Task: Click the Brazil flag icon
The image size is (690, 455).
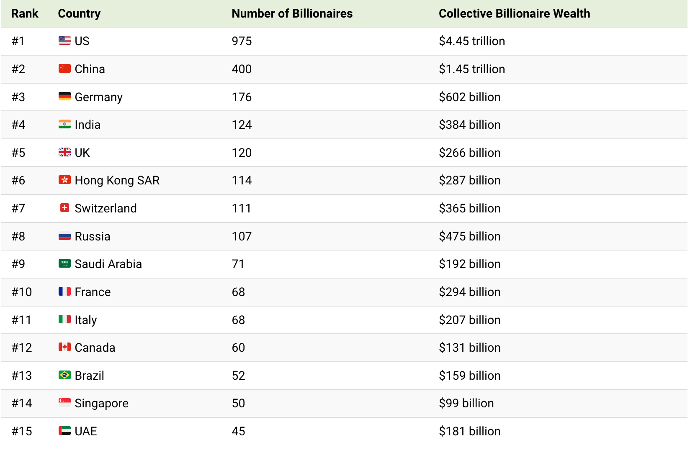Action: (64, 375)
